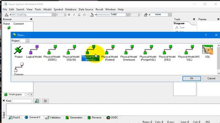Toggle italic text formatting
Viewport: 220px width, 123px height.
(74, 15)
